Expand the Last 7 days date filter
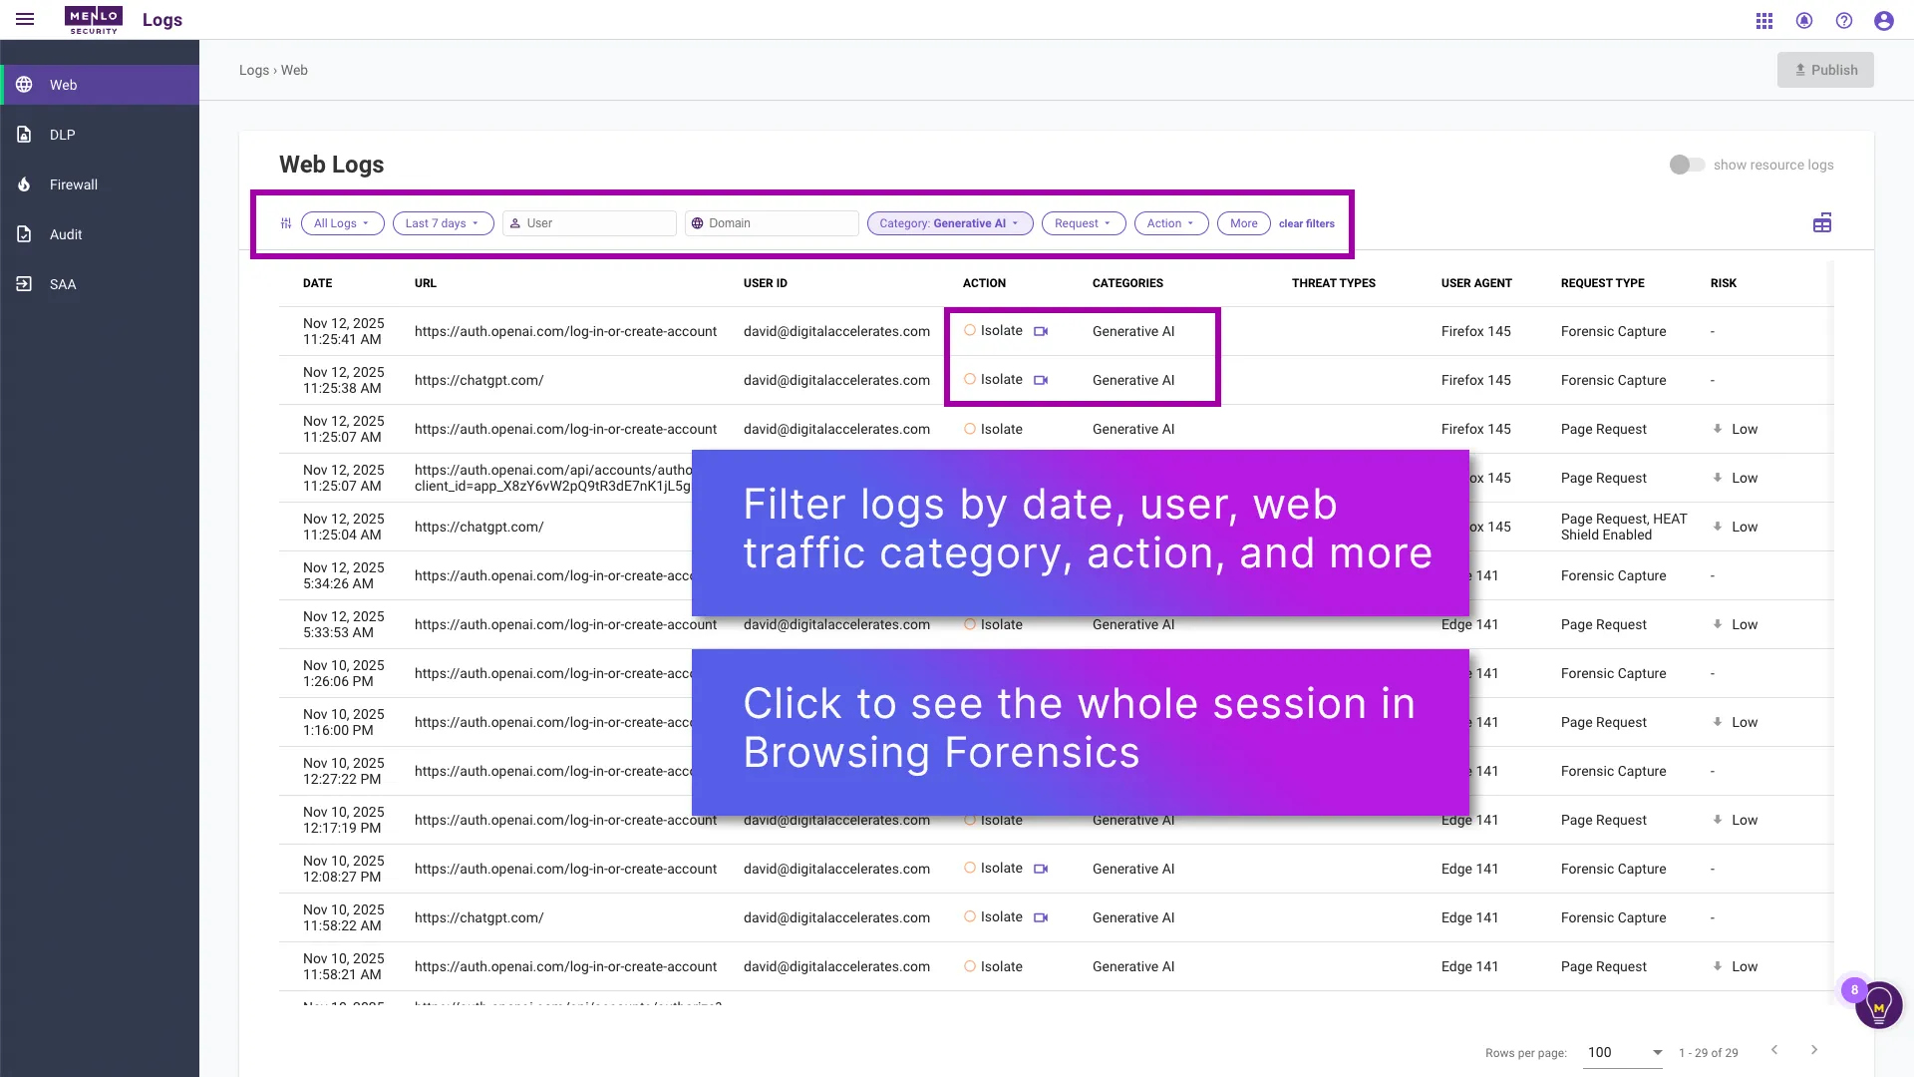This screenshot has height=1077, width=1914. [443, 222]
